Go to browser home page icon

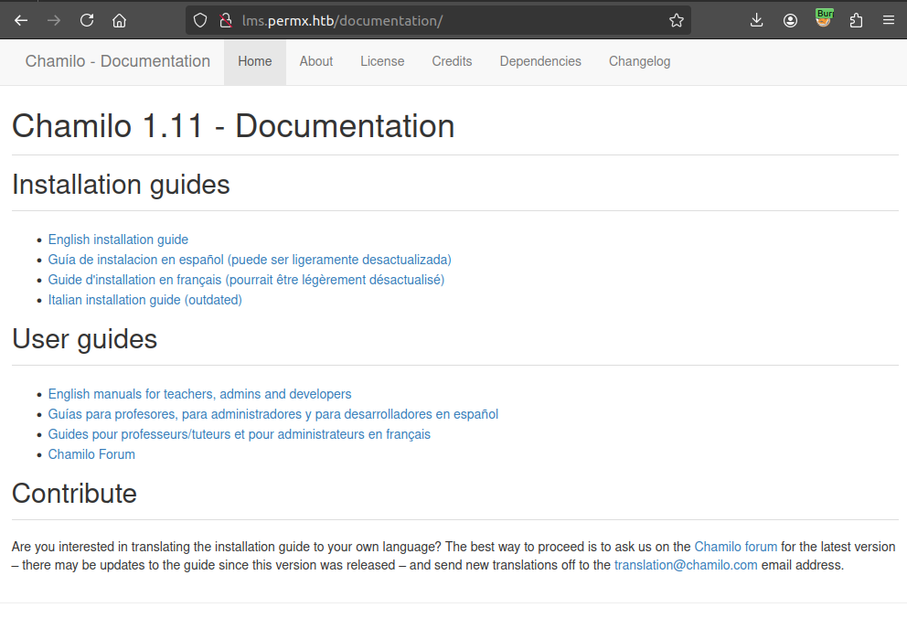tap(119, 20)
